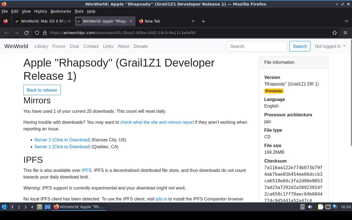Click the 16:34 taskbar clock

point(345,207)
